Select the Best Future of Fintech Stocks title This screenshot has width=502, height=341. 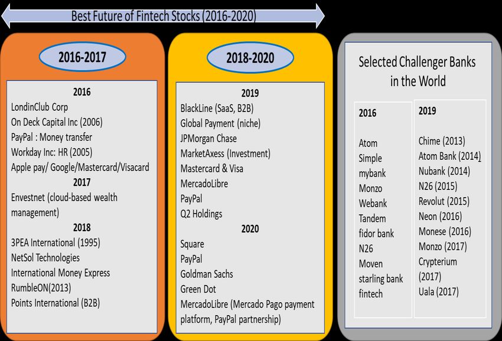click(x=164, y=16)
